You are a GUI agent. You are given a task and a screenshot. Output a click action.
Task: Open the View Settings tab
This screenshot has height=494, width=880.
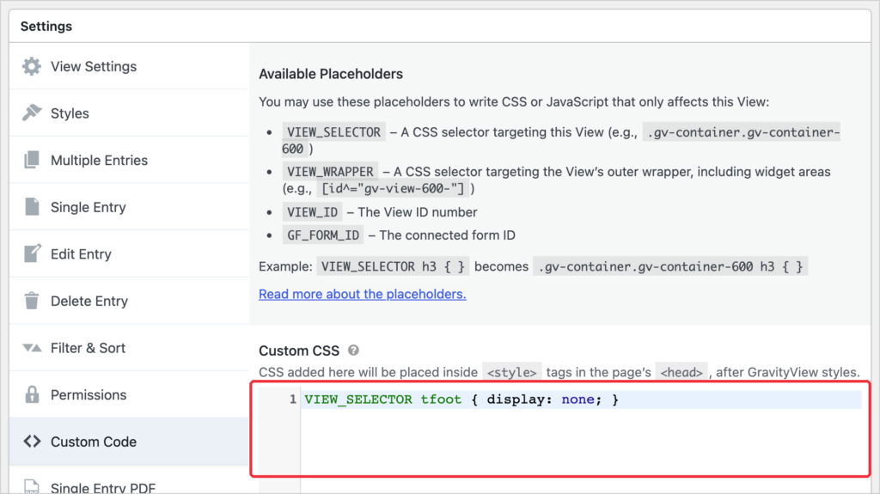point(129,66)
